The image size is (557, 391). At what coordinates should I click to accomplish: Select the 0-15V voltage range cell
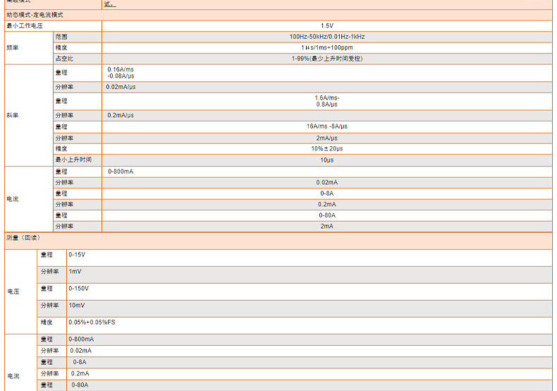click(x=77, y=254)
